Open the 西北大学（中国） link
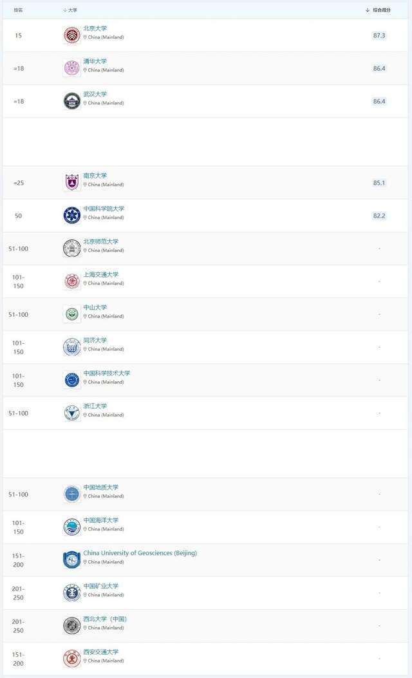This screenshot has height=678, width=412. point(105,619)
